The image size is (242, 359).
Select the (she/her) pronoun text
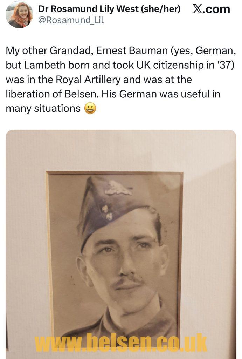pyautogui.click(x=161, y=9)
